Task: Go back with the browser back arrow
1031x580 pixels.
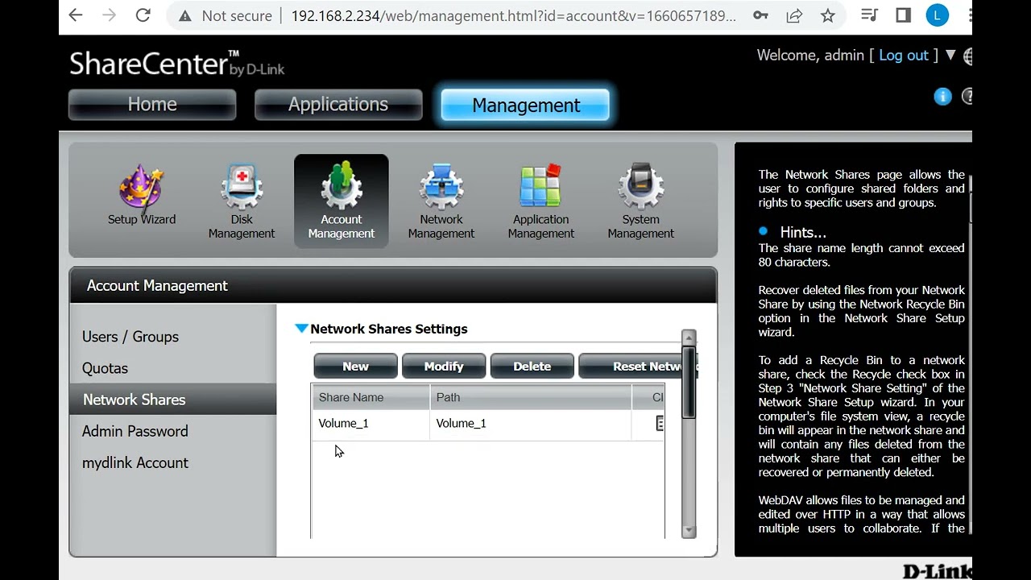Action: (x=76, y=15)
